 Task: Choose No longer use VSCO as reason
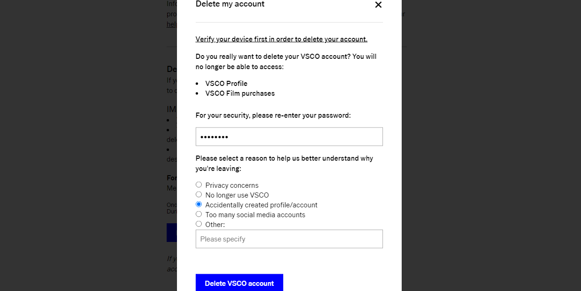click(x=199, y=194)
